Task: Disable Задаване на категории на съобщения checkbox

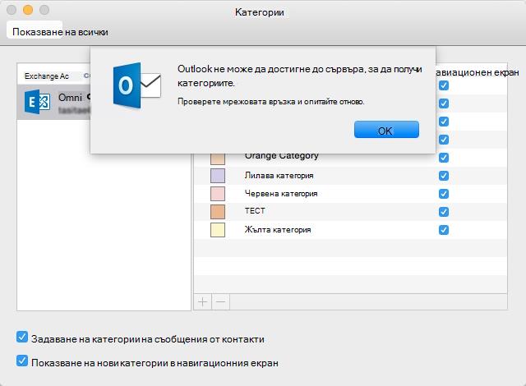Action: [x=22, y=337]
